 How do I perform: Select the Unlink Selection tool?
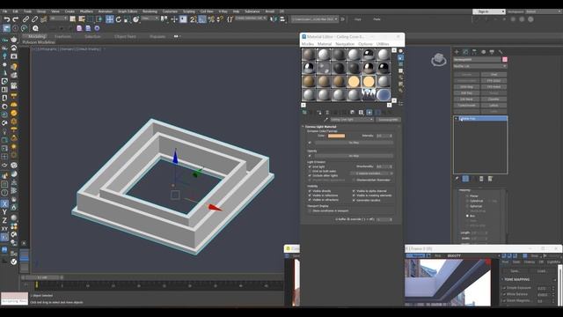click(x=34, y=19)
